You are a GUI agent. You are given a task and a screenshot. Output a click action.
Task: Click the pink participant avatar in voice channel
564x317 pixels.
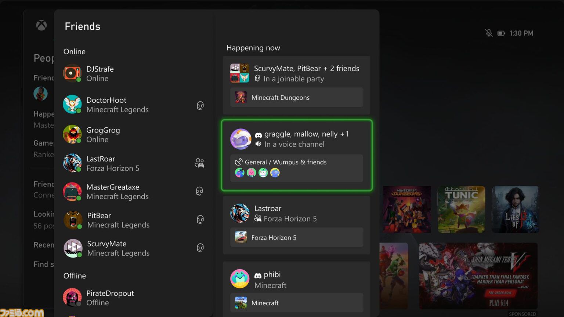[x=252, y=172]
